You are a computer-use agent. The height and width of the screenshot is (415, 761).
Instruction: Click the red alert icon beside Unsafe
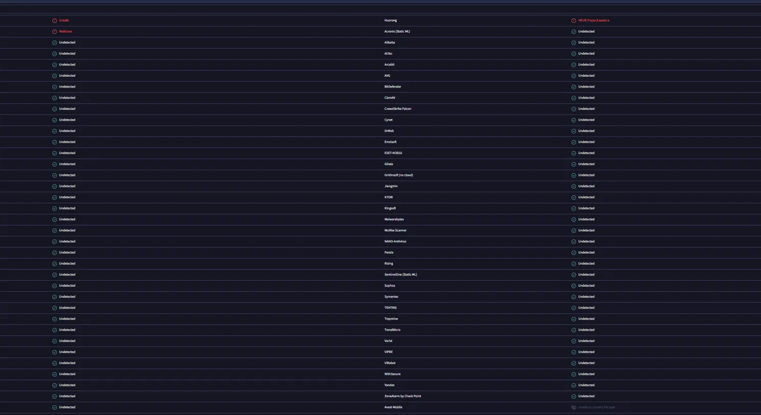coord(55,20)
